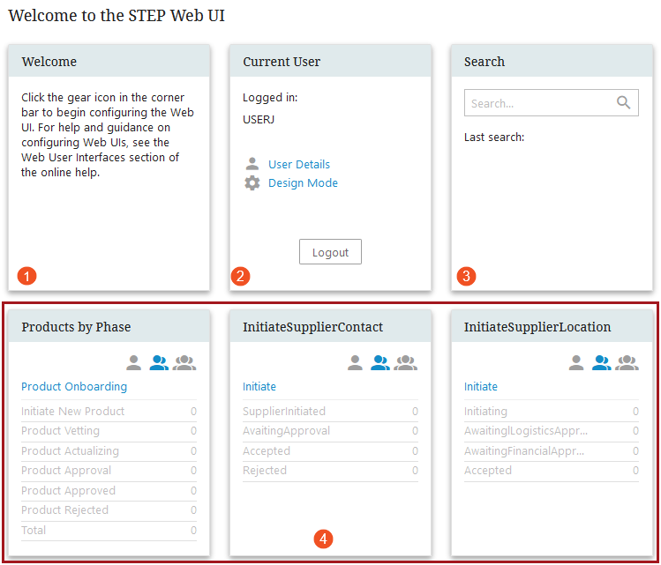Select the Product Approval row

pos(109,471)
